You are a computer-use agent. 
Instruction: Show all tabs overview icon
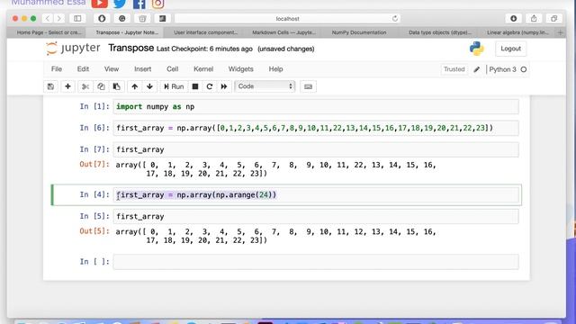(x=554, y=18)
